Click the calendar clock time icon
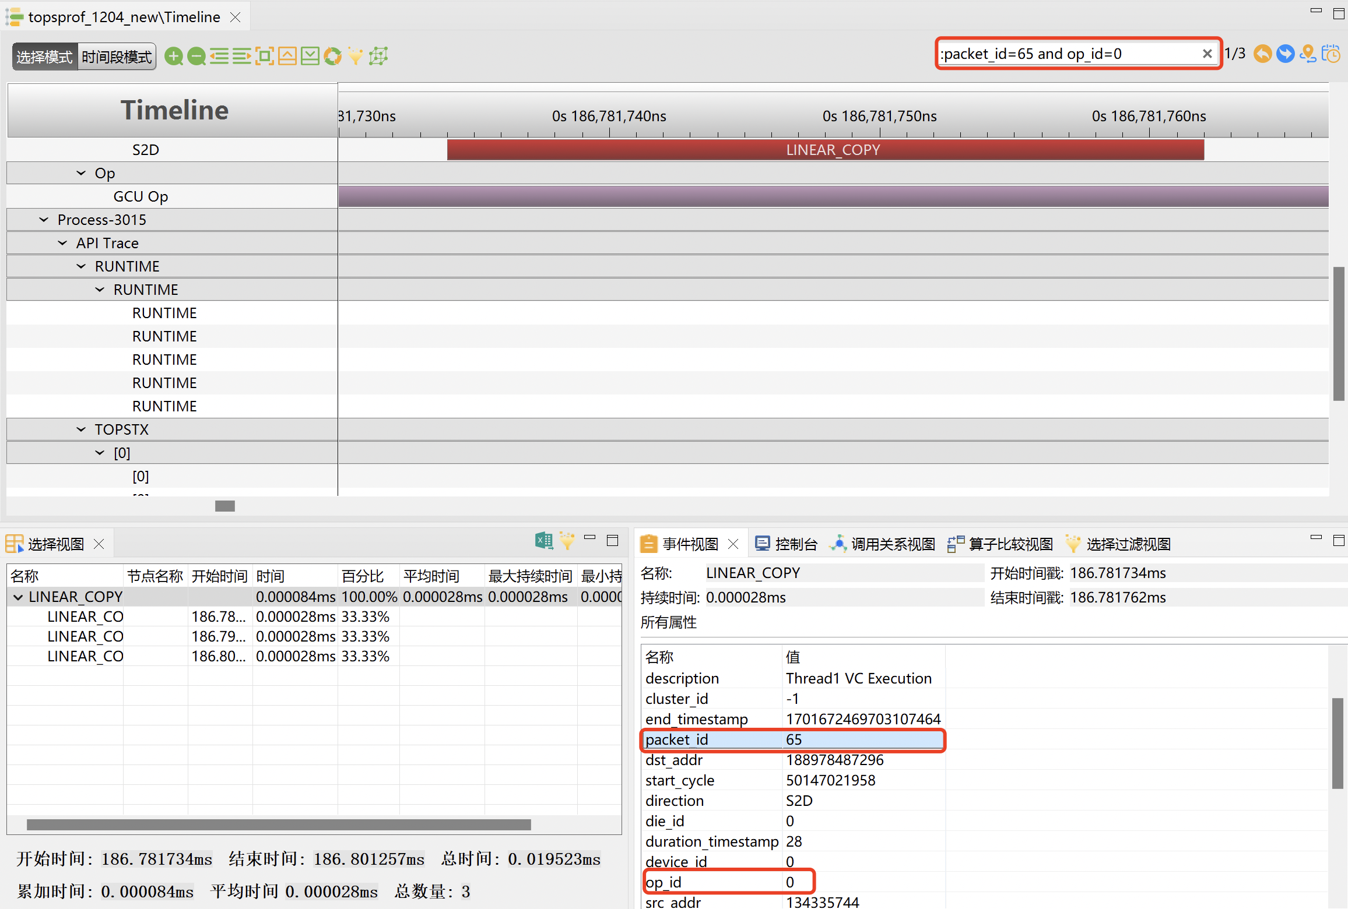 click(1331, 54)
